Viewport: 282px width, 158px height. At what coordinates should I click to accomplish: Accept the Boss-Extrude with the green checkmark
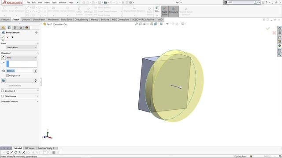pyautogui.click(x=3, y=37)
